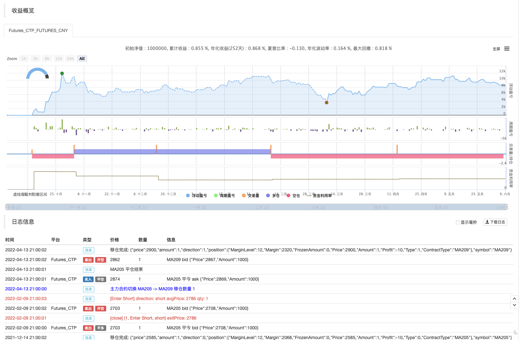The height and width of the screenshot is (340, 520).
Task: Click 信息 tag in [close] exitPrice row
Action: point(89,318)
